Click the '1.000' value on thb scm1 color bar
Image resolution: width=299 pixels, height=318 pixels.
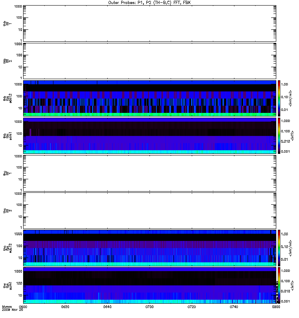coord(285,121)
